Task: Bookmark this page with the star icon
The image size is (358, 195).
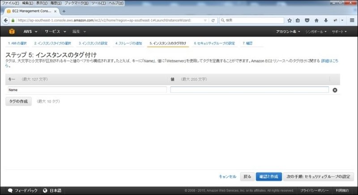Action: click(x=290, y=20)
